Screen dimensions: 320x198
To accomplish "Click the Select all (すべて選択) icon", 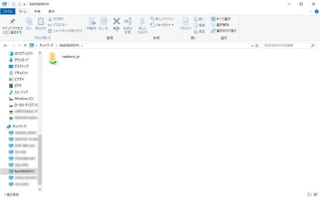I will [x=213, y=19].
